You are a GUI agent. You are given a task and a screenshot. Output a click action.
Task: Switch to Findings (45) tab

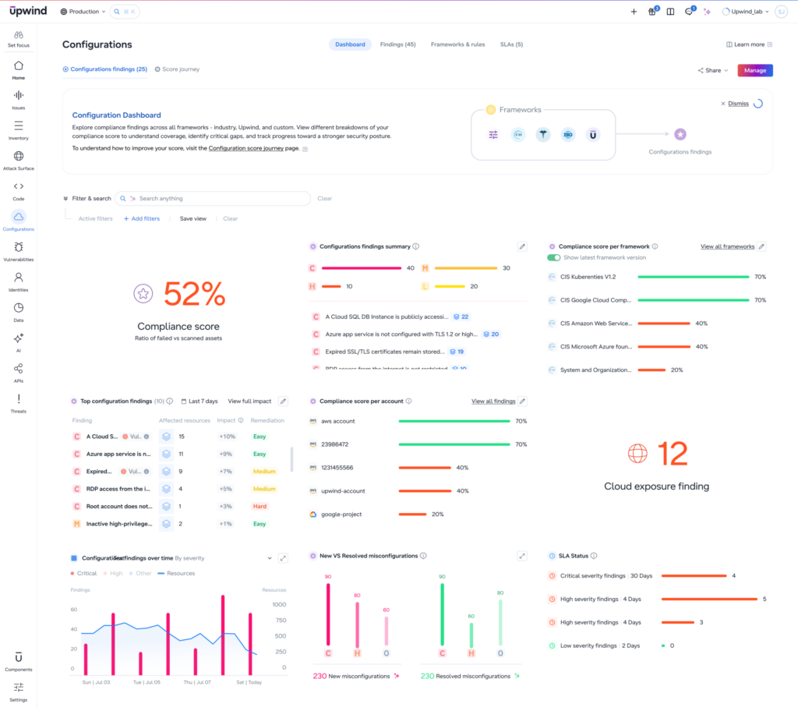398,44
